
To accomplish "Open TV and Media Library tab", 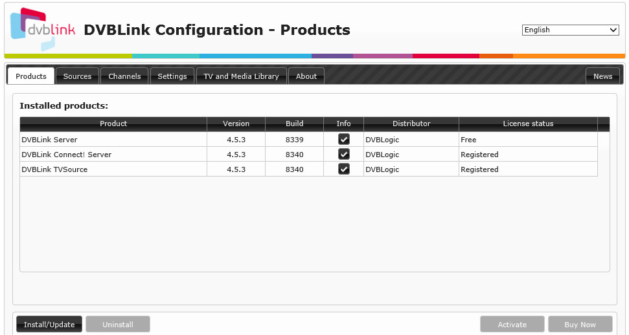I will tap(241, 76).
